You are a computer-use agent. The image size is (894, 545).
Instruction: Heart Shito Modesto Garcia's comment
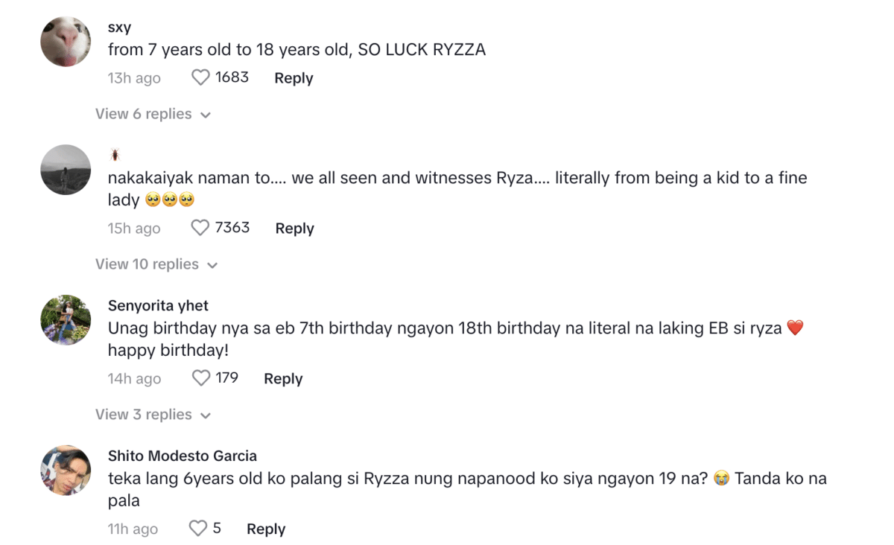pos(197,529)
